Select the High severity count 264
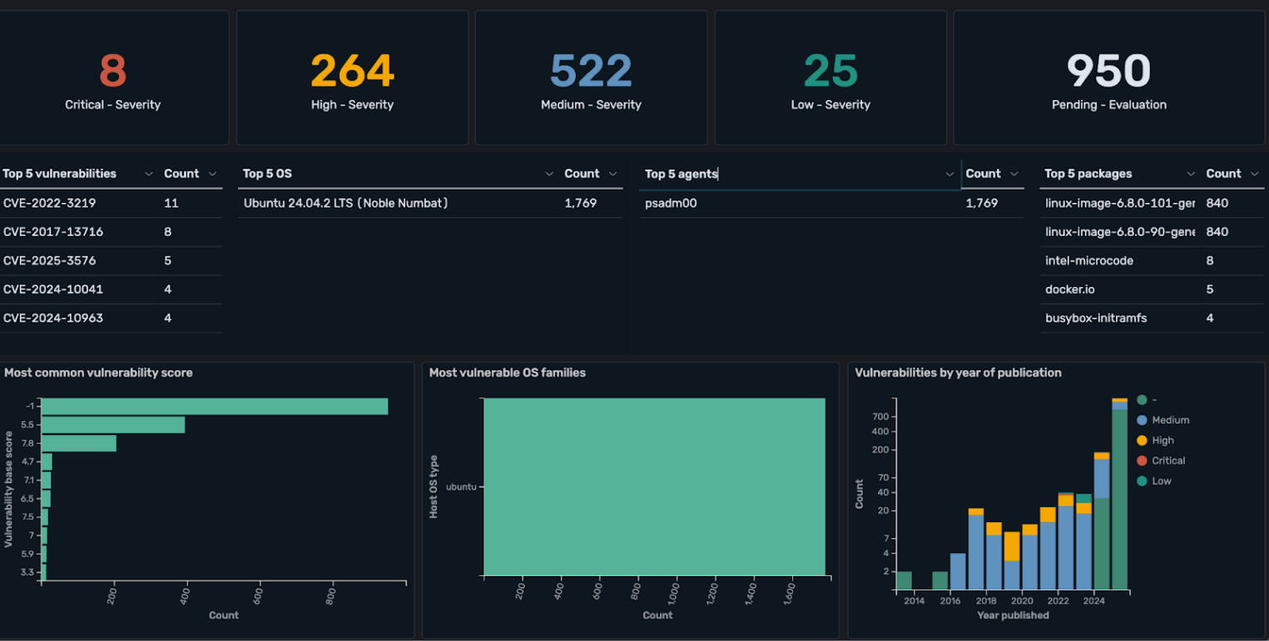Viewport: 1269px width, 641px height. coord(352,71)
